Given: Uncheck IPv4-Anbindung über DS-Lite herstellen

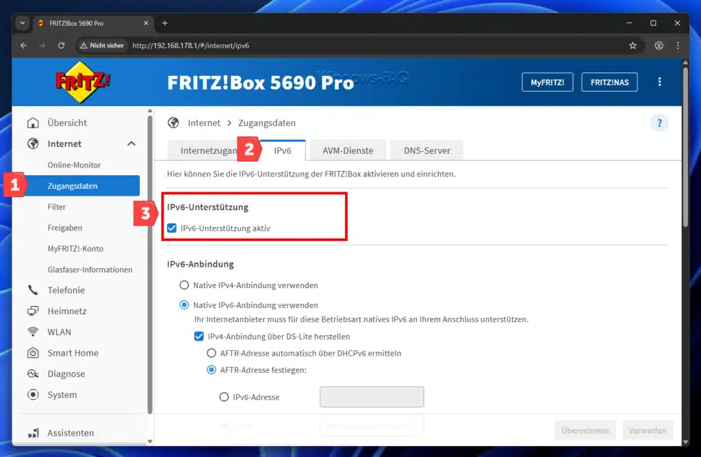Looking at the screenshot, I should coord(199,336).
